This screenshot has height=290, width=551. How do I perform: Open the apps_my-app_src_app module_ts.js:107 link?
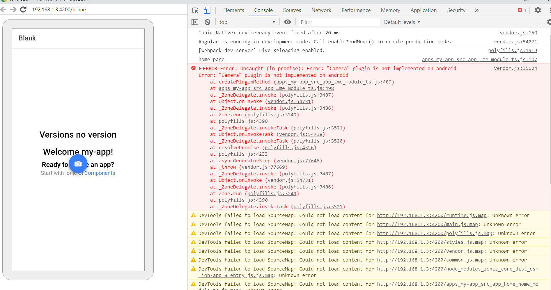[x=480, y=59]
